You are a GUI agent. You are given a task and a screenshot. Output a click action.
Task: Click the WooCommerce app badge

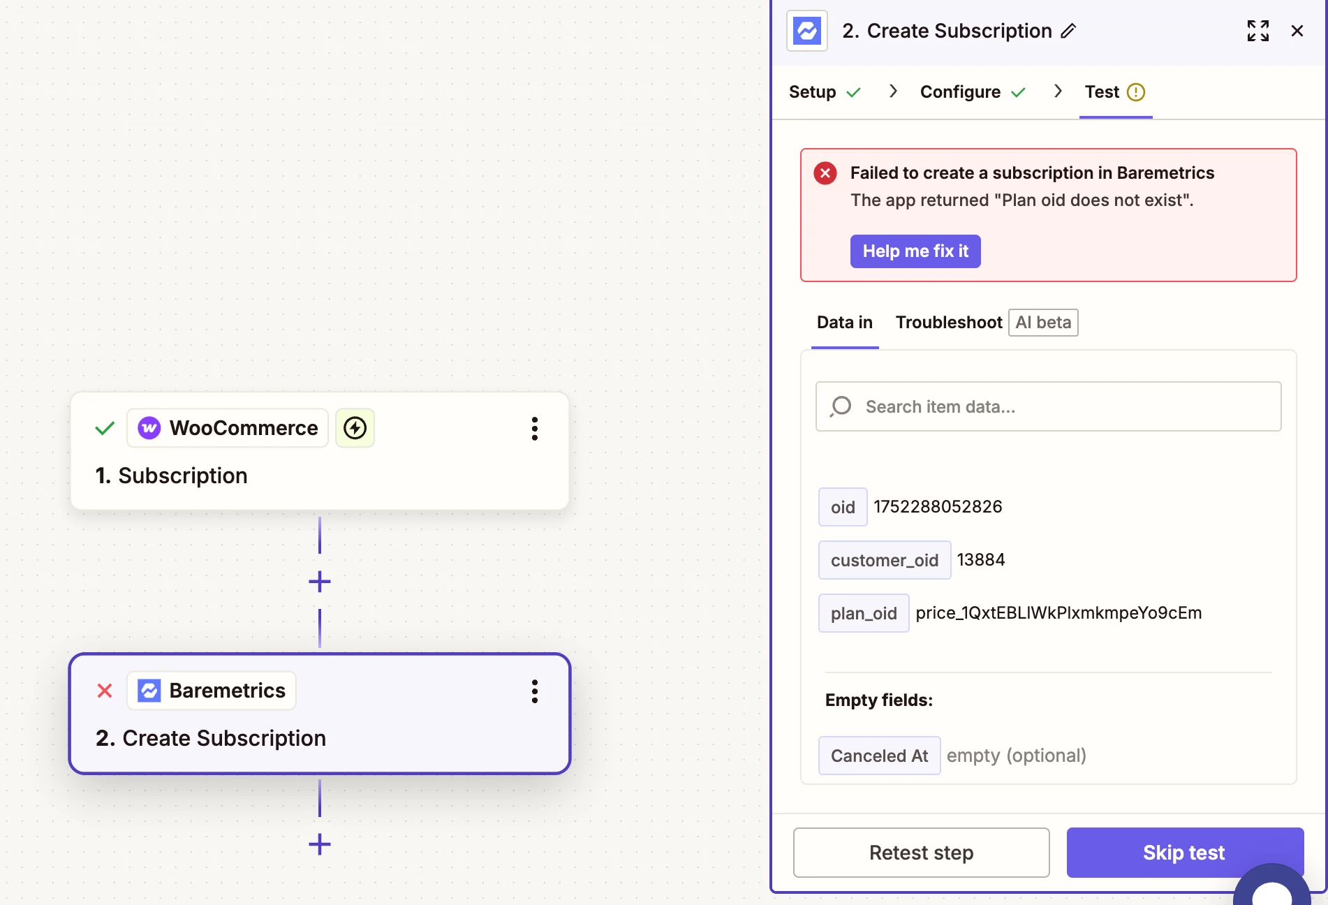[x=228, y=428]
